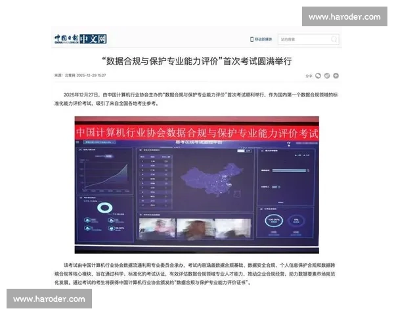The image size is (394, 315).
Task: Focus the 站内搜索 search field
Action: 309,39
